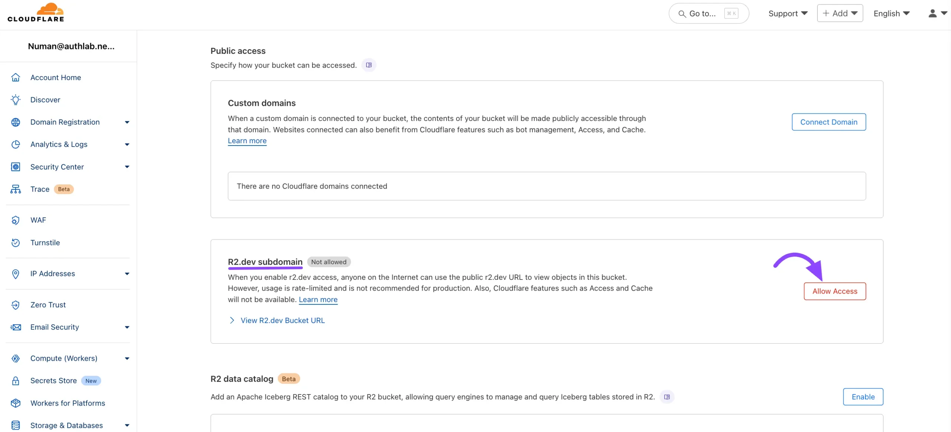Open Workers for Platforms page

(68, 403)
